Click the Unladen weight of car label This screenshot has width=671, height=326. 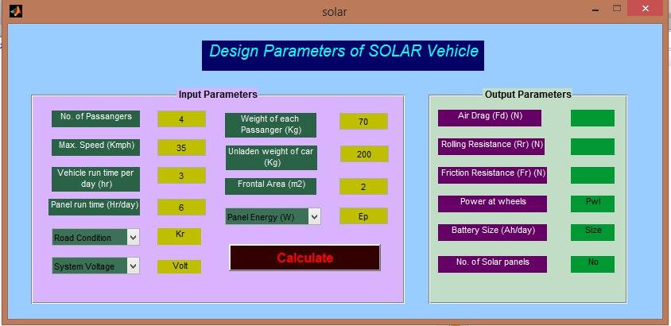[270, 157]
